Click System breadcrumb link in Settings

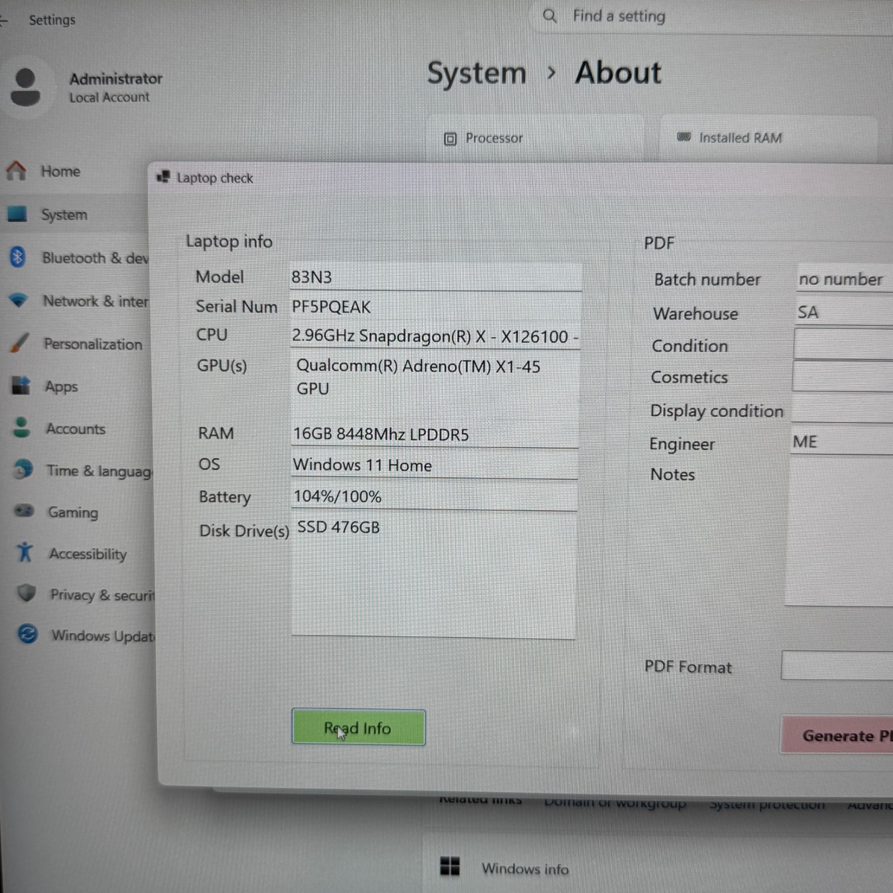click(x=477, y=74)
